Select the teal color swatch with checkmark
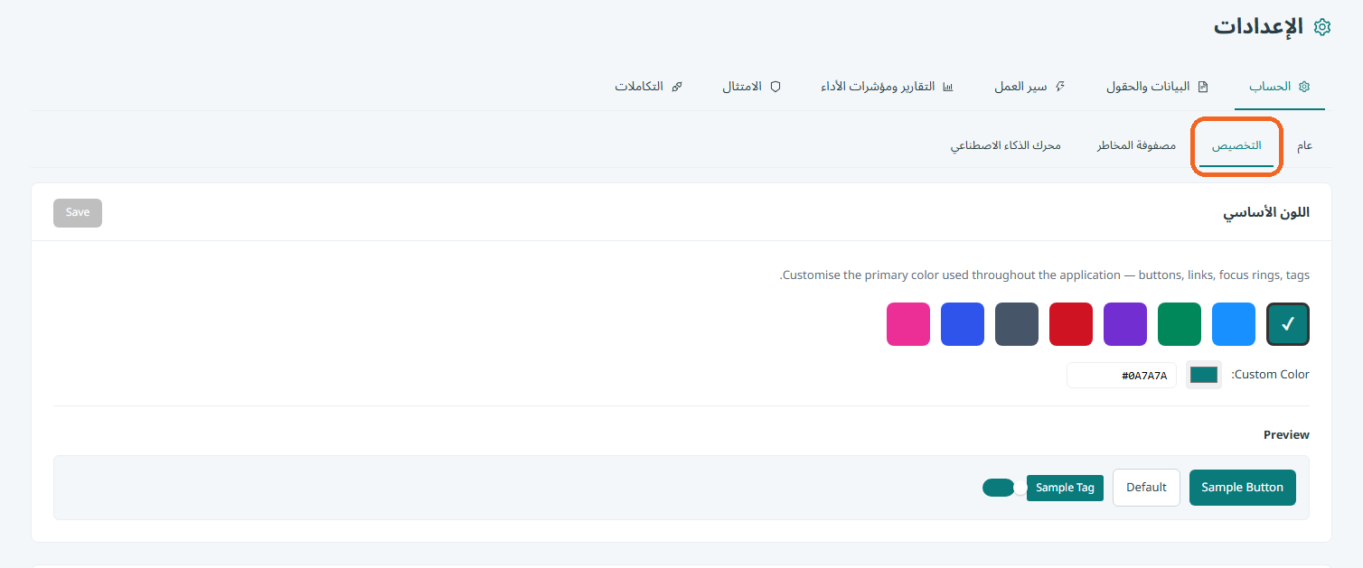 pyautogui.click(x=1288, y=324)
